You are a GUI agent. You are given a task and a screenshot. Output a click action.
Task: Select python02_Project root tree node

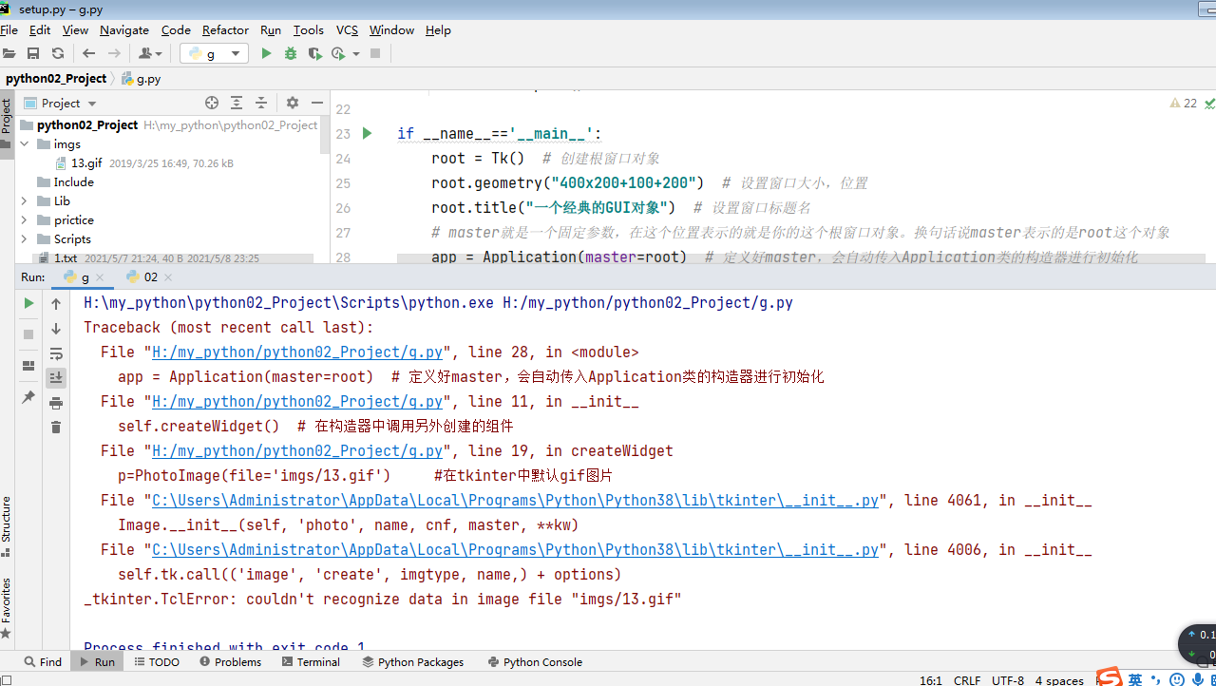(87, 125)
